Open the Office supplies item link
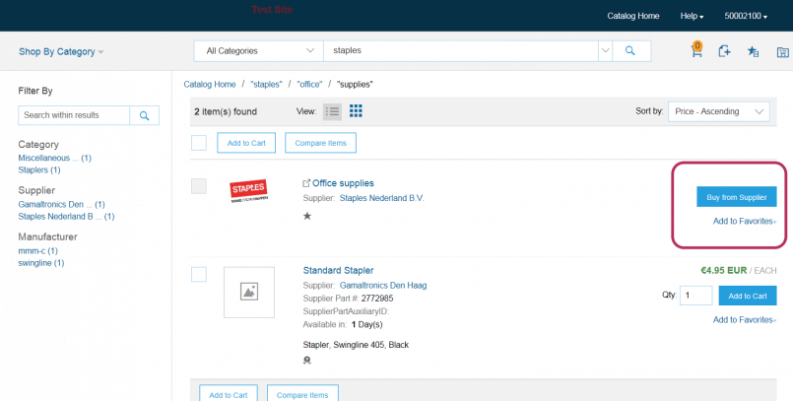 pos(343,183)
